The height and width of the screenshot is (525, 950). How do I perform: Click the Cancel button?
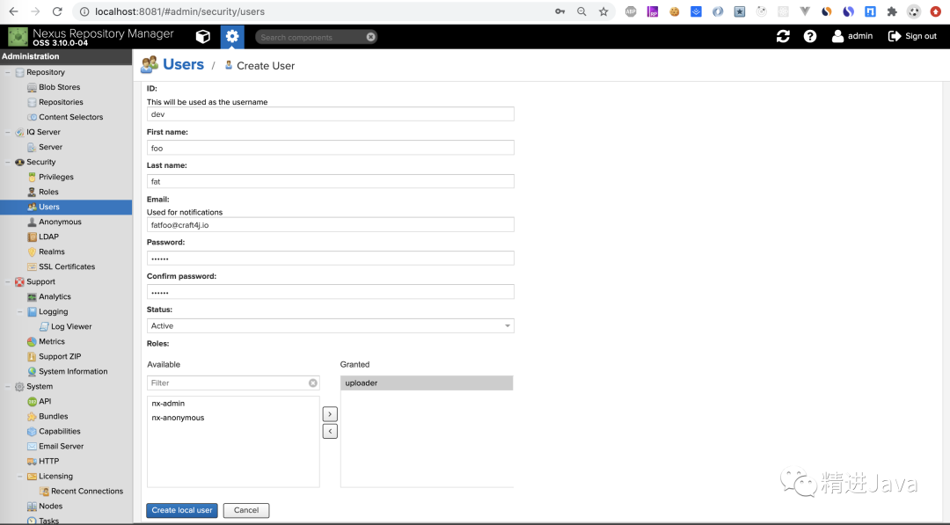click(x=246, y=510)
